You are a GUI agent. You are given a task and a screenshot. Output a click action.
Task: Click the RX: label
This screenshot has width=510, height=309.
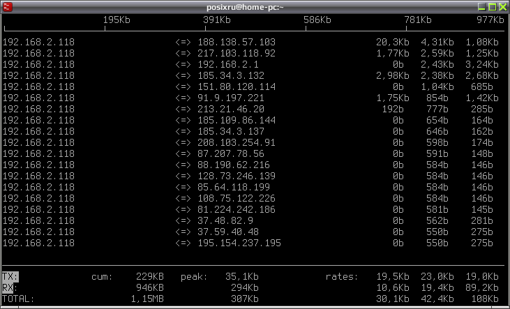[10, 288]
